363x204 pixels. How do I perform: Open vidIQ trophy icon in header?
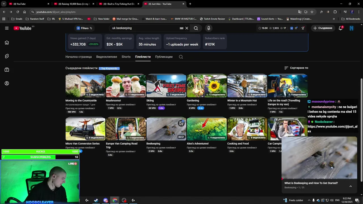pyautogui.click(x=303, y=28)
